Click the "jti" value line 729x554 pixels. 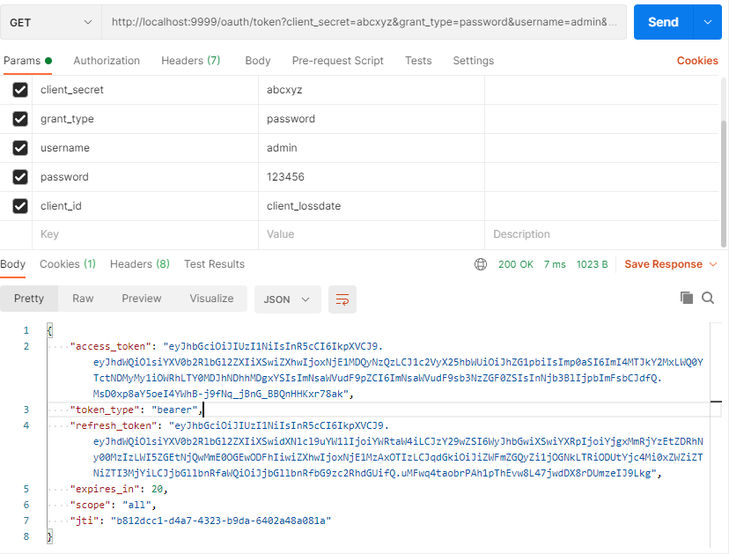click(x=201, y=521)
